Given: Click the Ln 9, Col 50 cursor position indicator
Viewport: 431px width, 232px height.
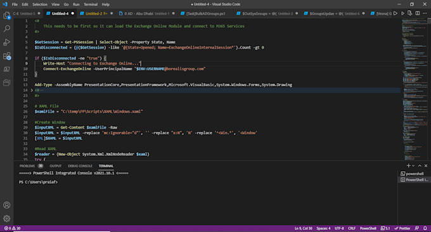Looking at the screenshot, I should (x=303, y=228).
